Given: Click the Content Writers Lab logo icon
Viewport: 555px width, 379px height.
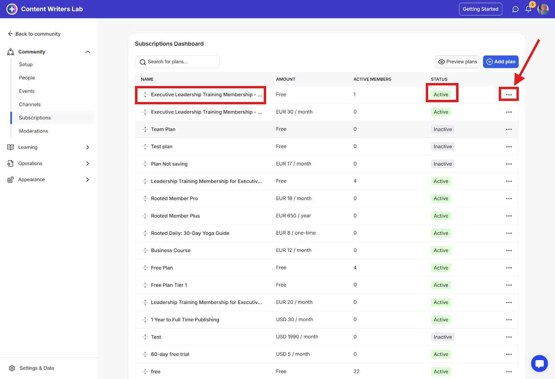Looking at the screenshot, I should tap(12, 9).
